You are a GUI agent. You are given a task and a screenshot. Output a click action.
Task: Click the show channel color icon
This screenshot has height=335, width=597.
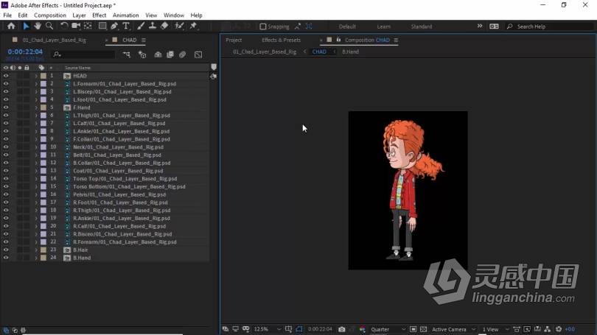pos(362,329)
